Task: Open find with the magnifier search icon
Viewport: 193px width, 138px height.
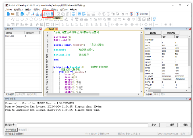Action: (x=79, y=14)
